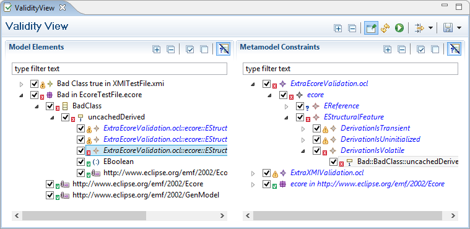Click the purple Bad package icon

point(50,95)
